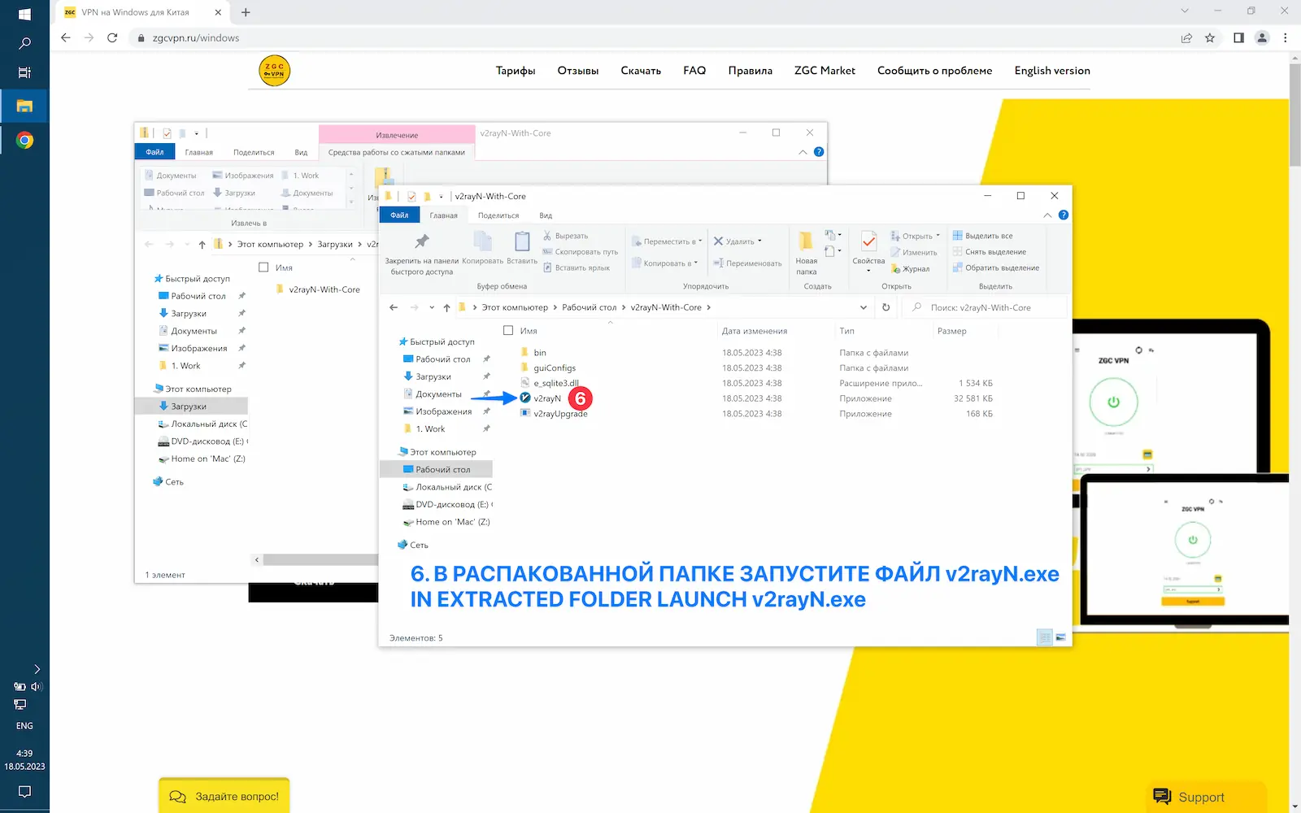Expand the Chrome tab search chevron

(1185, 11)
